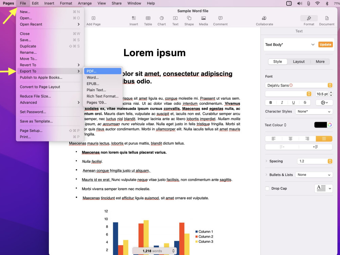Image resolution: width=340 pixels, height=255 pixels.
Task: Show the Format inspector
Action: (309, 18)
